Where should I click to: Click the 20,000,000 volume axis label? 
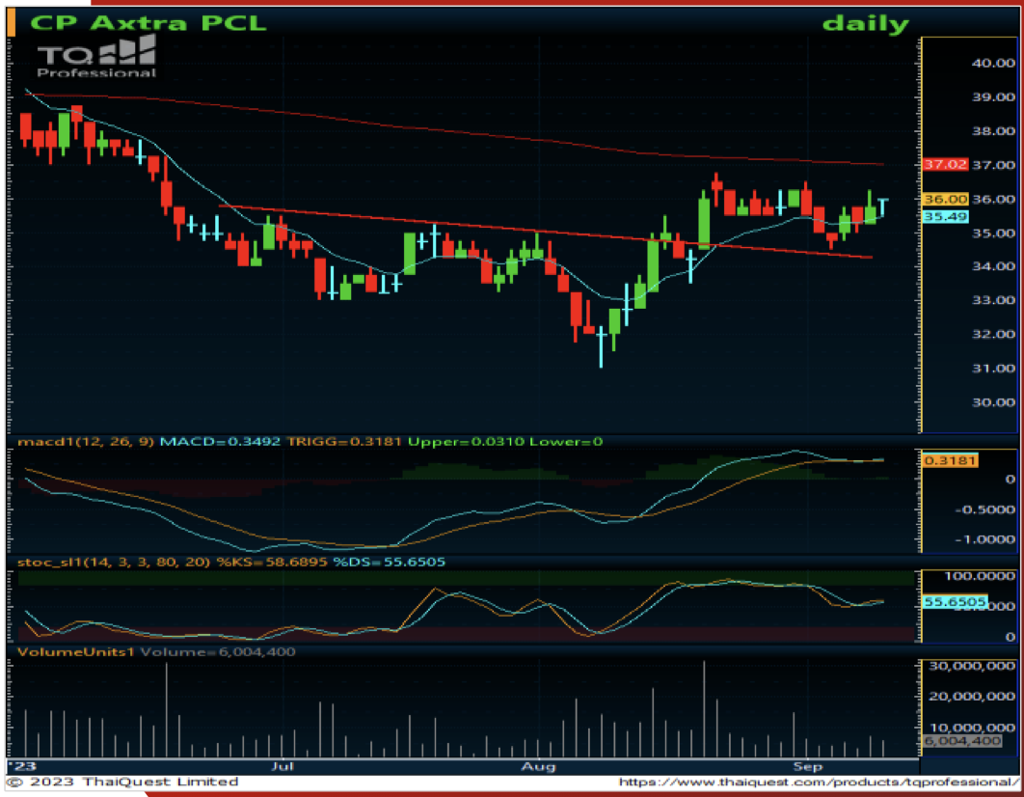[972, 697]
